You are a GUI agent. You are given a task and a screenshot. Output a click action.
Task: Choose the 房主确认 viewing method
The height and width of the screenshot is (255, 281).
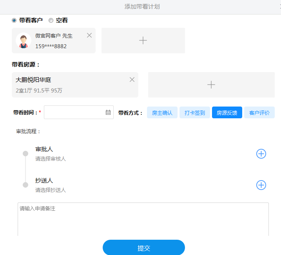pos(162,112)
